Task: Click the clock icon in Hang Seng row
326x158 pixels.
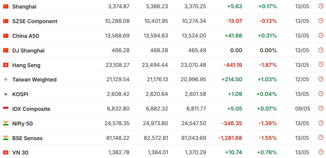Action: tap(321, 64)
